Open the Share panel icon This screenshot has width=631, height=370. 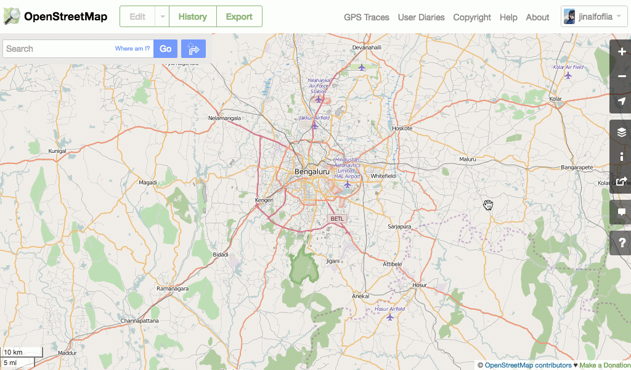pyautogui.click(x=622, y=181)
